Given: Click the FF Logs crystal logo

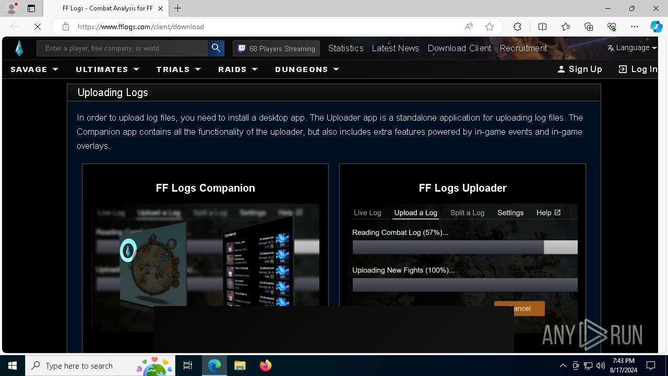Looking at the screenshot, I should click(19, 48).
